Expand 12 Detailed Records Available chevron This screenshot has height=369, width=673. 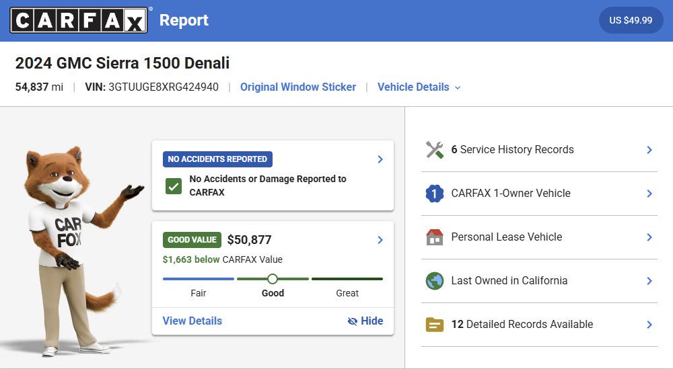point(649,325)
